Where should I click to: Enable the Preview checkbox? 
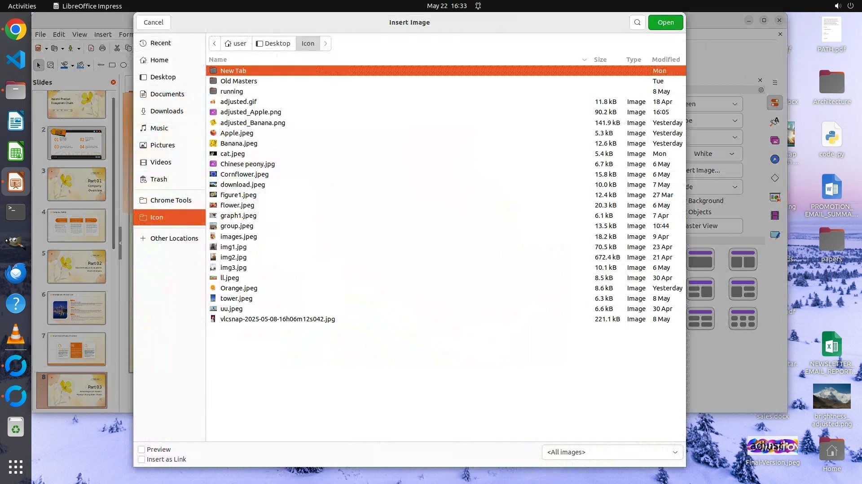point(142,449)
